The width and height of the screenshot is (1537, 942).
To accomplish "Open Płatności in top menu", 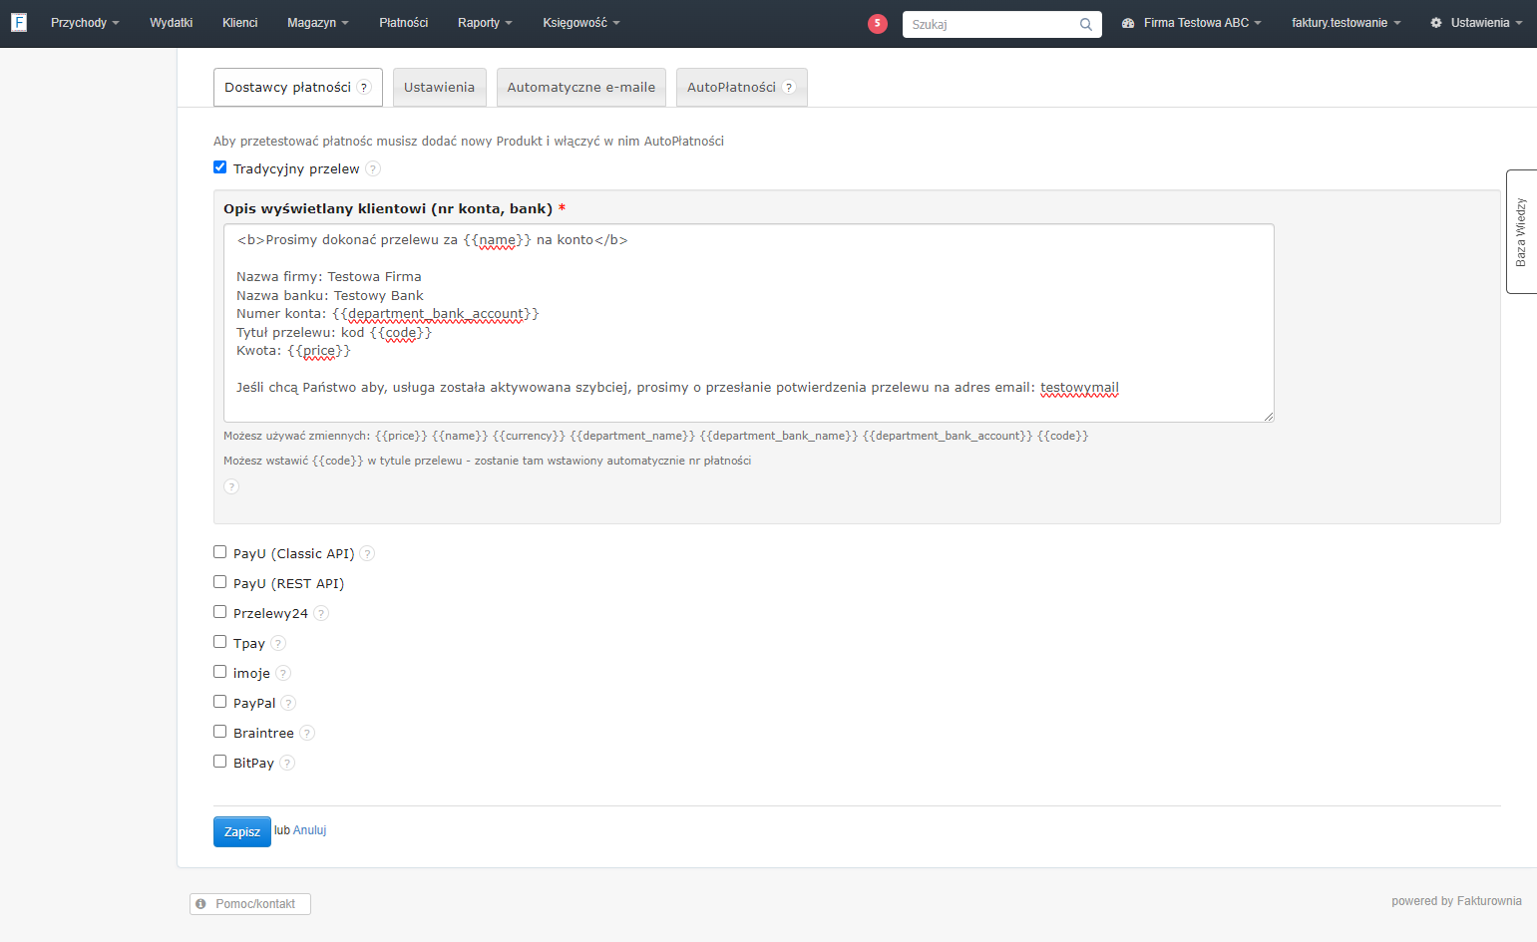I will (x=404, y=23).
